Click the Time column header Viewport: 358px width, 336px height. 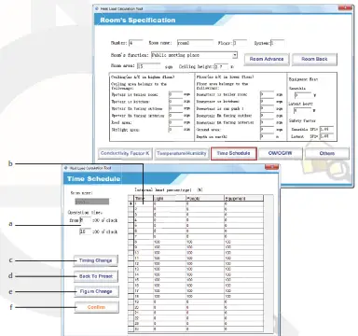[x=144, y=198]
